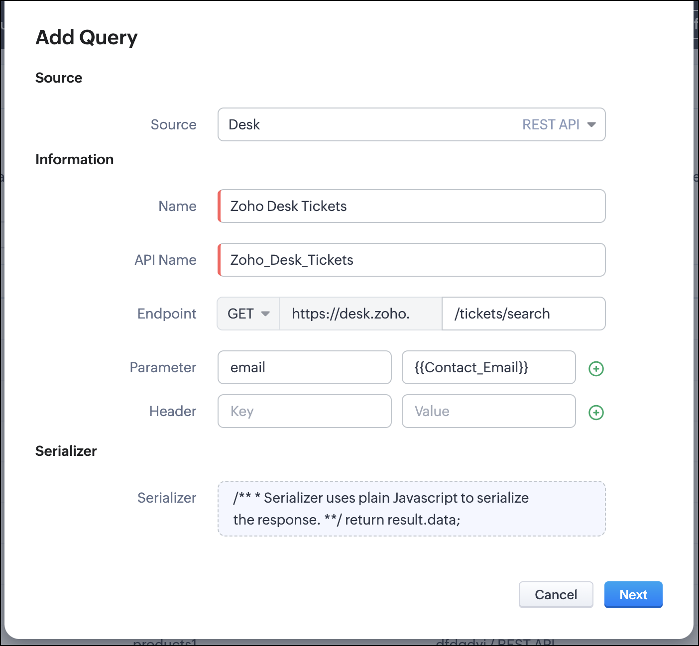Add another parameter with the plus icon
Viewport: 699px width, 646px height.
click(596, 368)
